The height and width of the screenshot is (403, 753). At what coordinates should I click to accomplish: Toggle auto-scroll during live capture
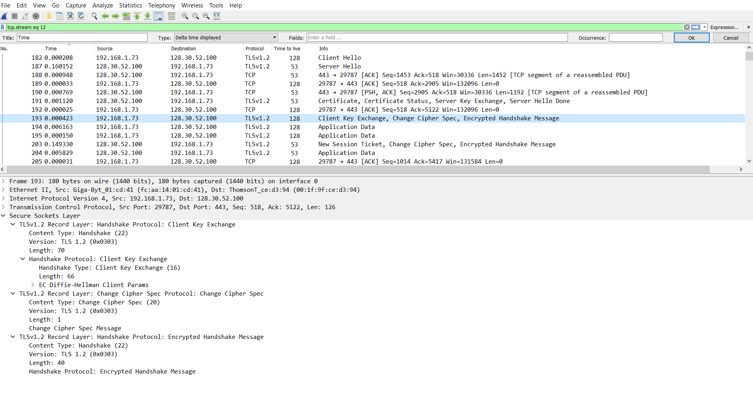coord(159,16)
